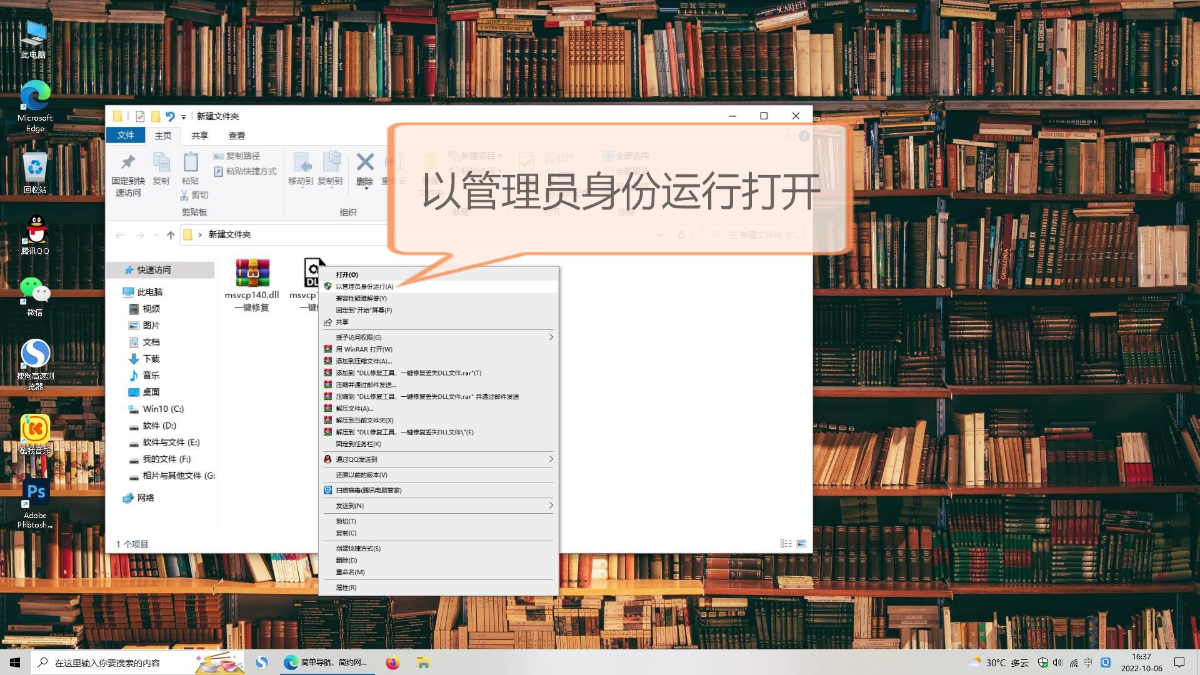1200x675 pixels.
Task: Click the Pin to Quick access icon
Action: tap(128, 164)
